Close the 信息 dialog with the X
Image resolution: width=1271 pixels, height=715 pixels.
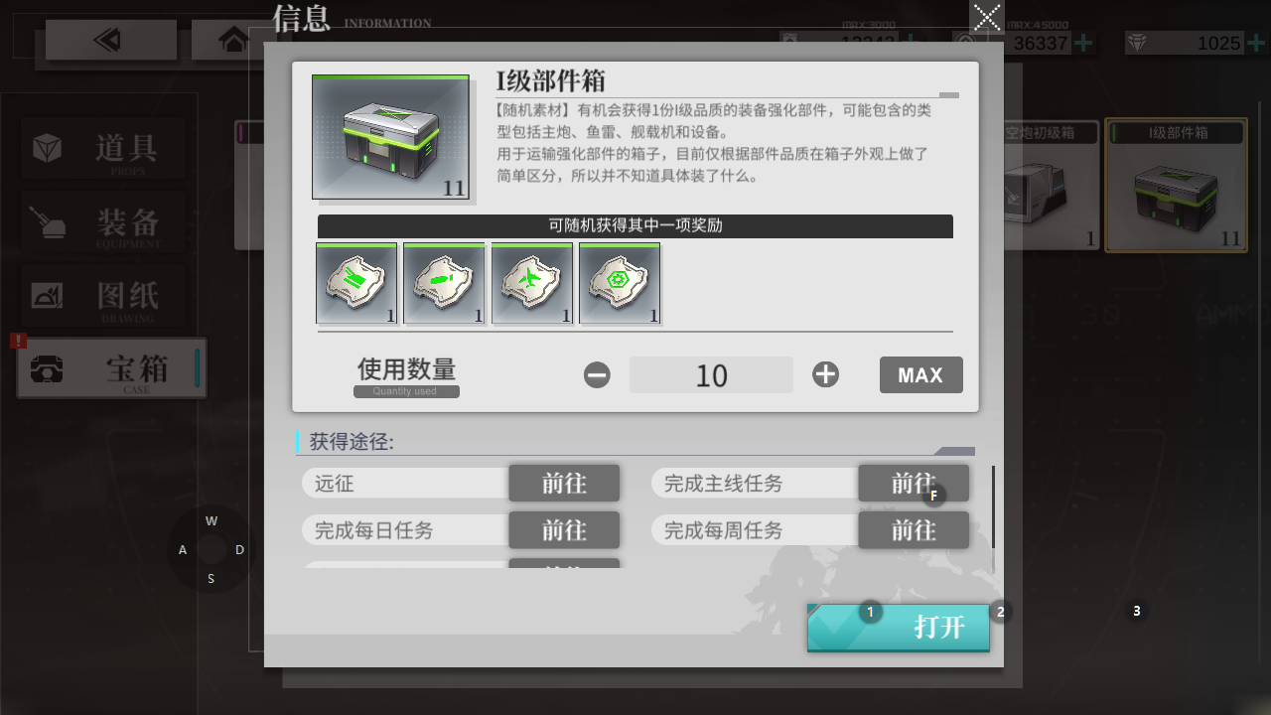987,17
